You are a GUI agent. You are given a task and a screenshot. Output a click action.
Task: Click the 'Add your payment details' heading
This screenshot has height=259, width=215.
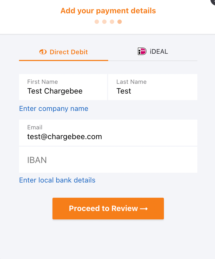[x=108, y=11]
